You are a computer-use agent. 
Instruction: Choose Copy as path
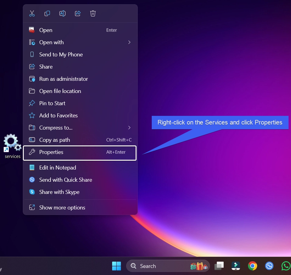coord(80,140)
